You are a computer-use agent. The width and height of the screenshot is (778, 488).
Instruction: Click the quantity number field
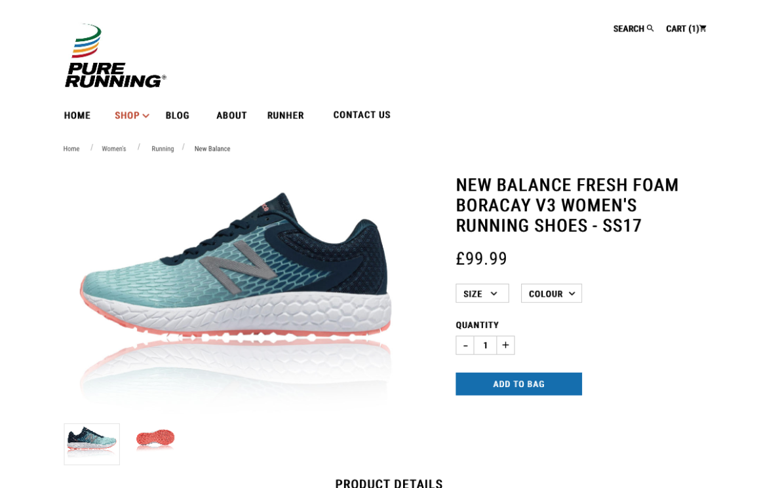tap(485, 345)
